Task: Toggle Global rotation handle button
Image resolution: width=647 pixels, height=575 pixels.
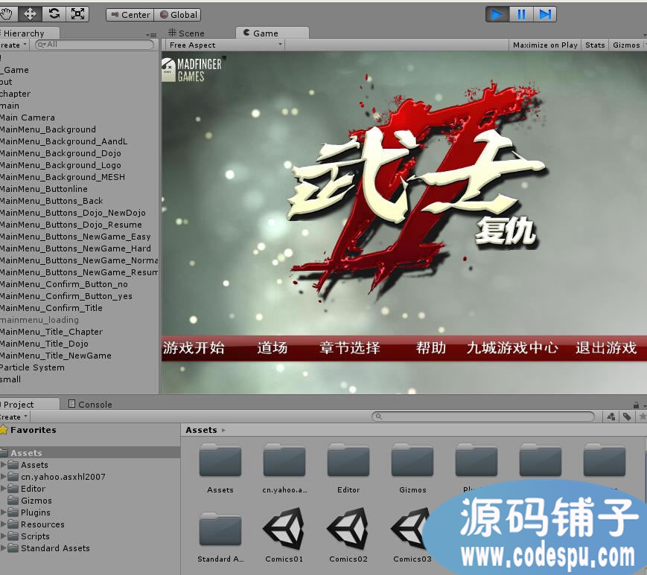Action: (x=178, y=15)
